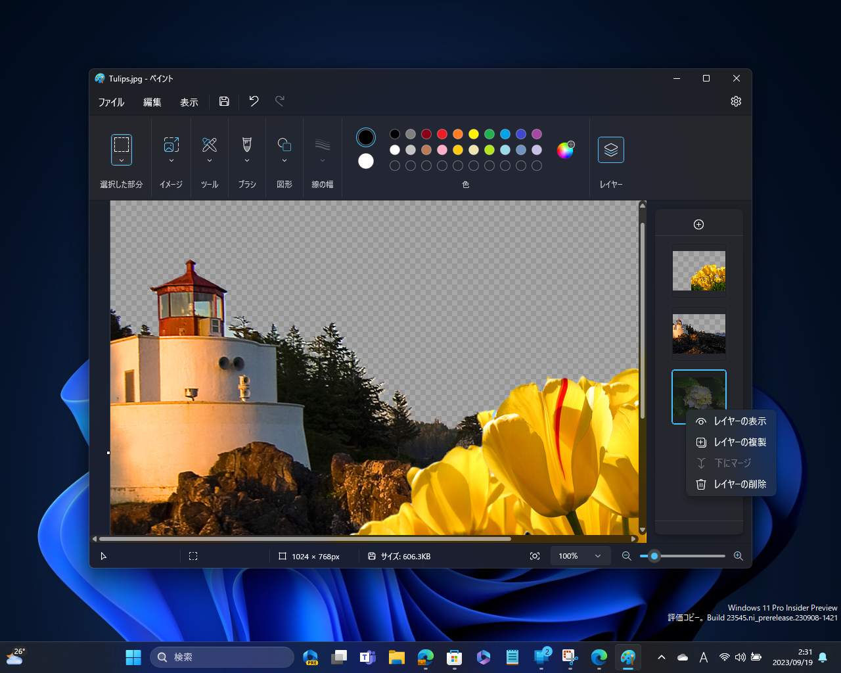The width and height of the screenshot is (841, 673).
Task: Toggle layer visibility via レイヤーの表示
Action: (x=731, y=421)
